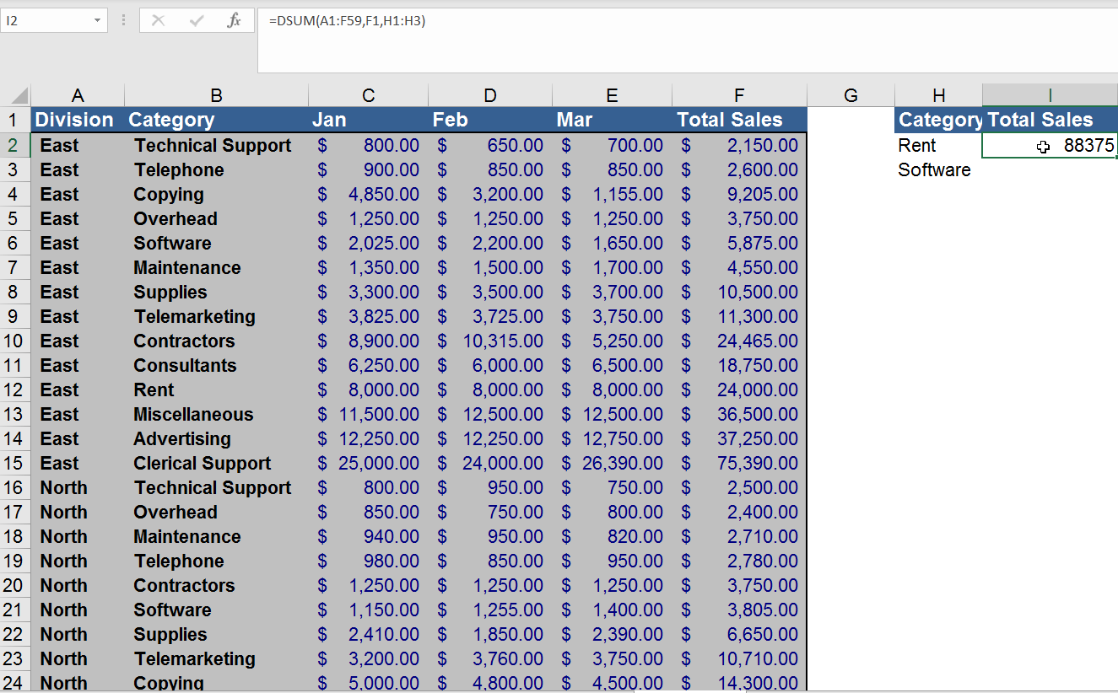Click the Insert Function fx icon
Viewport: 1118px width, 693px height.
click(x=234, y=21)
